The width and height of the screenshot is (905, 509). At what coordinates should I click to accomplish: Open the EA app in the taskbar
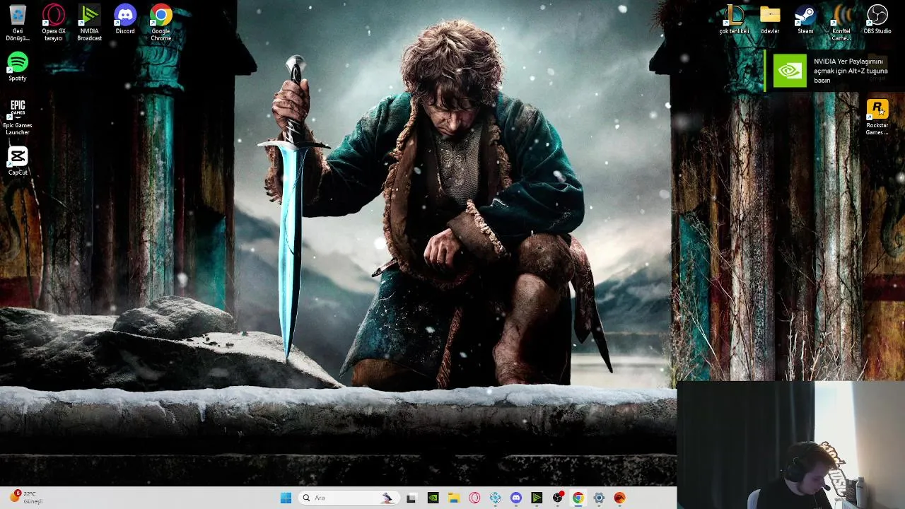[620, 498]
